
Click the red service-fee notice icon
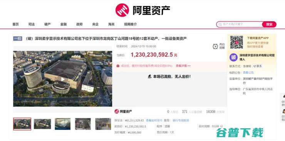click(118, 66)
